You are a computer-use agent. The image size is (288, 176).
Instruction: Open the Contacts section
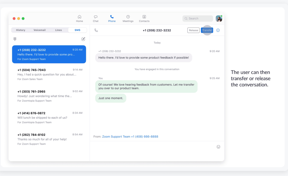point(144,18)
